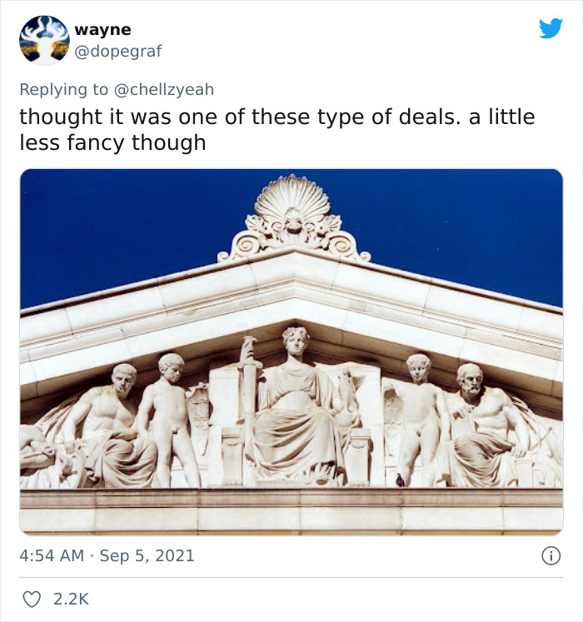Click the Twitter bird logo
Viewport: 583px width, 622px height.
tap(551, 28)
